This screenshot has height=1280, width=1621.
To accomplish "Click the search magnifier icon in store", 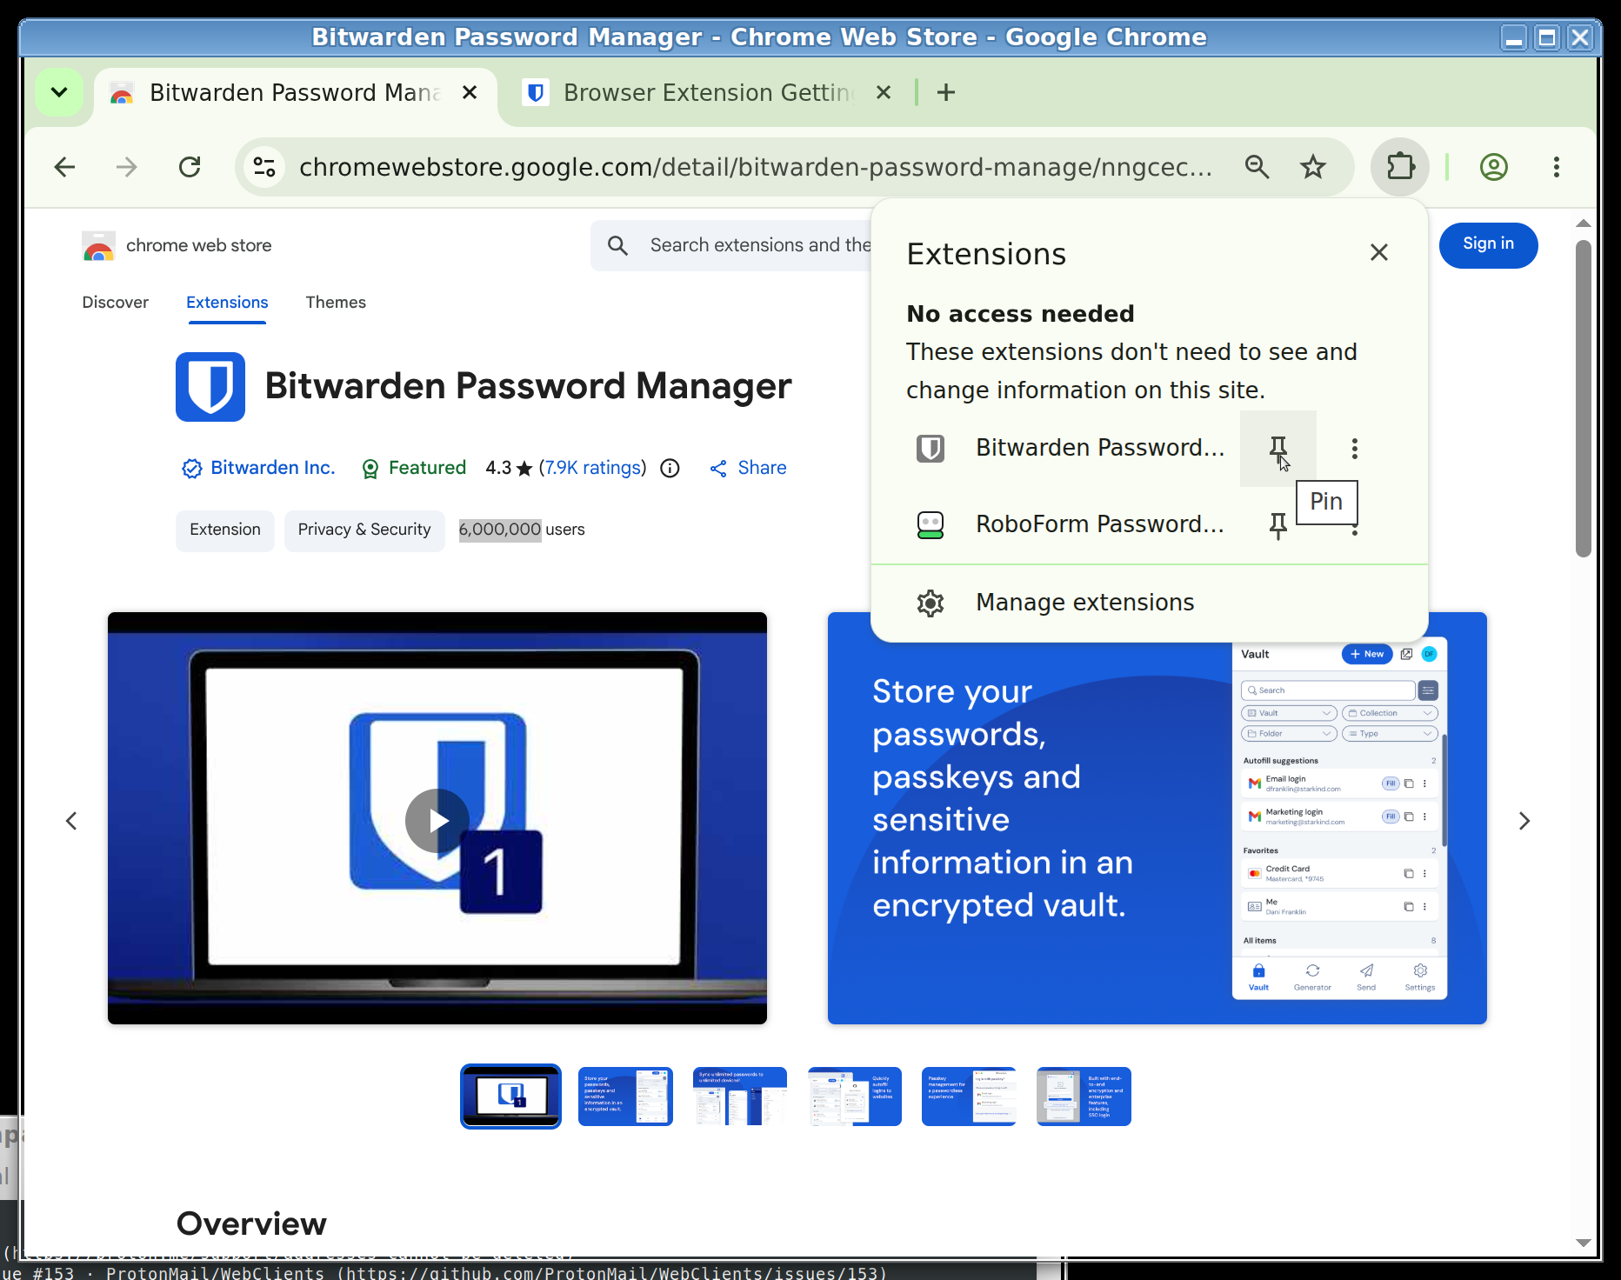I will click(x=617, y=246).
